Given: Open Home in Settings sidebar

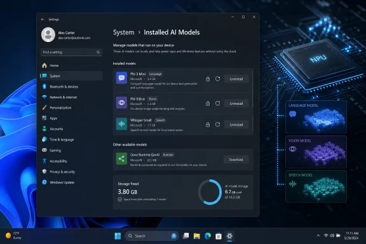Looking at the screenshot, I should coord(71,65).
